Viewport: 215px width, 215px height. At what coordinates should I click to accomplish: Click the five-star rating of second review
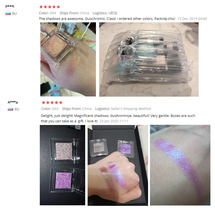(52, 102)
